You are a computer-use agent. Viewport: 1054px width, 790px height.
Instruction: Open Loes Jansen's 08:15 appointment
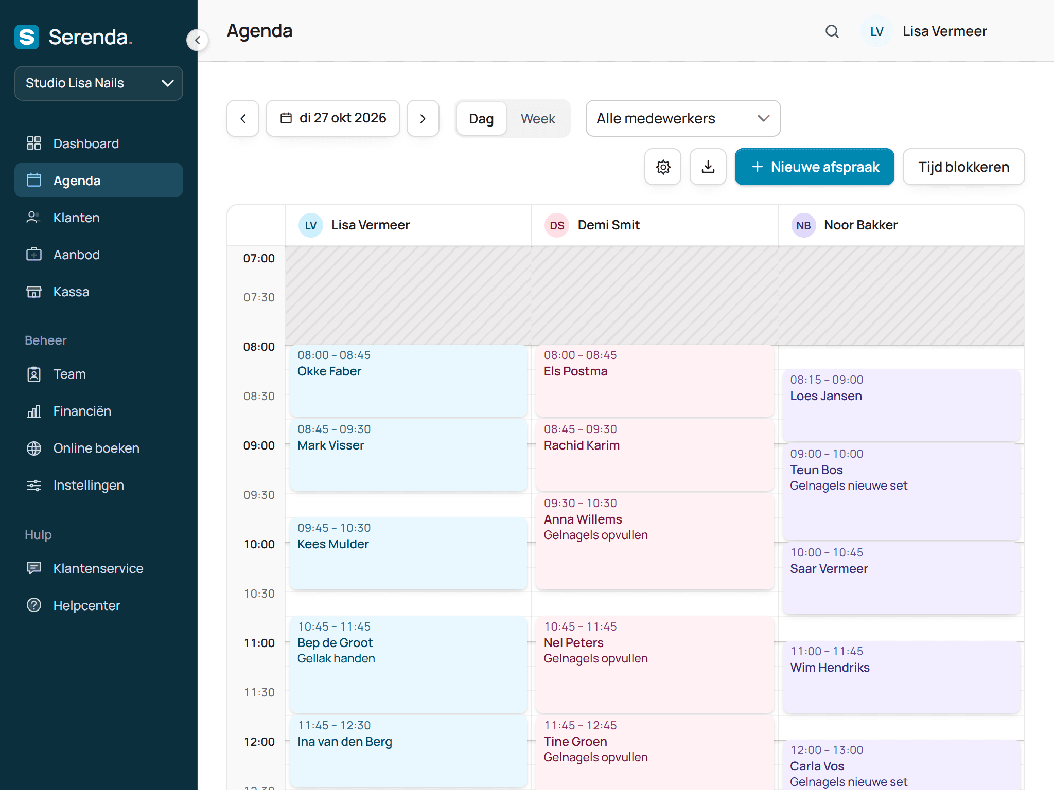(901, 405)
